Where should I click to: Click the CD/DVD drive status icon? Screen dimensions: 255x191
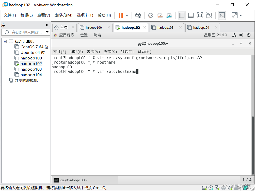(x=211, y=188)
